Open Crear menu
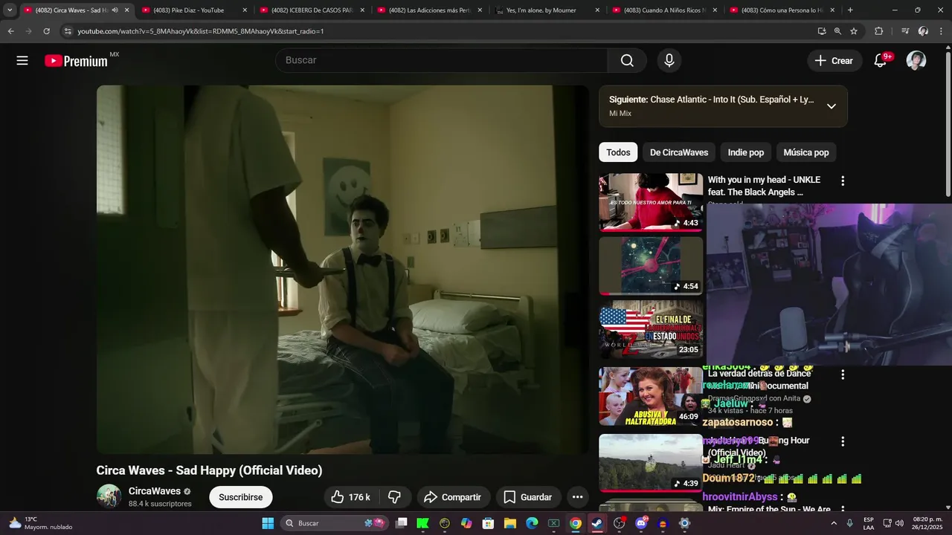Viewport: 952px width, 535px height. pyautogui.click(x=834, y=61)
